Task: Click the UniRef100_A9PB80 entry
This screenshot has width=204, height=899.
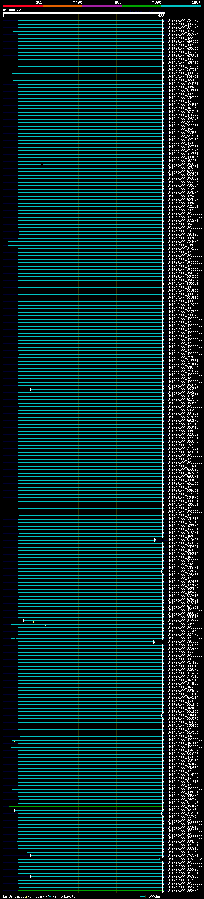Action: point(183,41)
